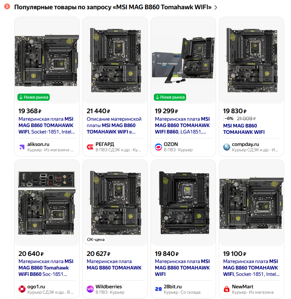Click the 28bit.ru logo icon
The width and height of the screenshot is (291, 299).
(158, 289)
